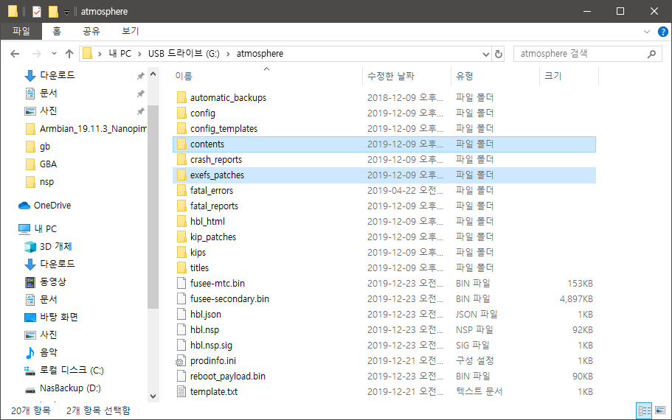Expand chevron after USB 드라이브 (G:) breadcrumb
The image size is (672, 420).
tap(228, 54)
